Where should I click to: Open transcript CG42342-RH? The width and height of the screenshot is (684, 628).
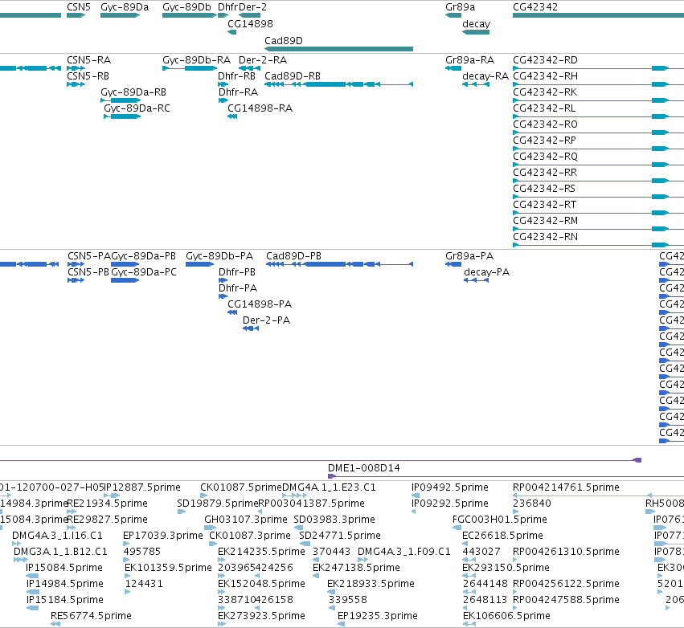[x=545, y=76]
